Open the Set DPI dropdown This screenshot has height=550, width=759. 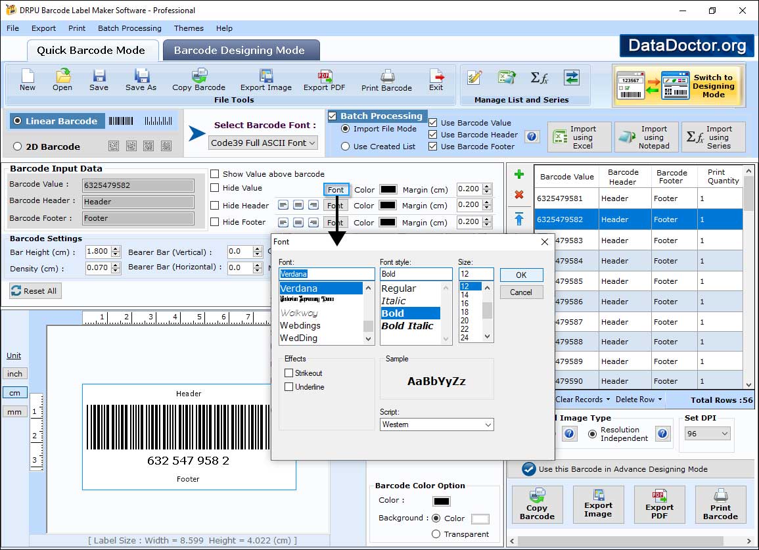[x=707, y=433]
